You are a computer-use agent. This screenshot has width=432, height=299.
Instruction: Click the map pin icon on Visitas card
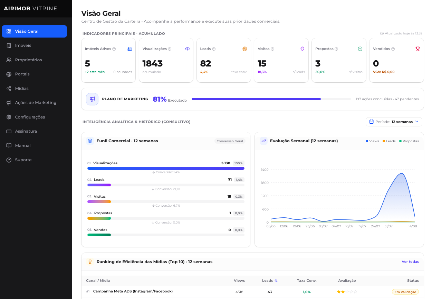tap(303, 49)
